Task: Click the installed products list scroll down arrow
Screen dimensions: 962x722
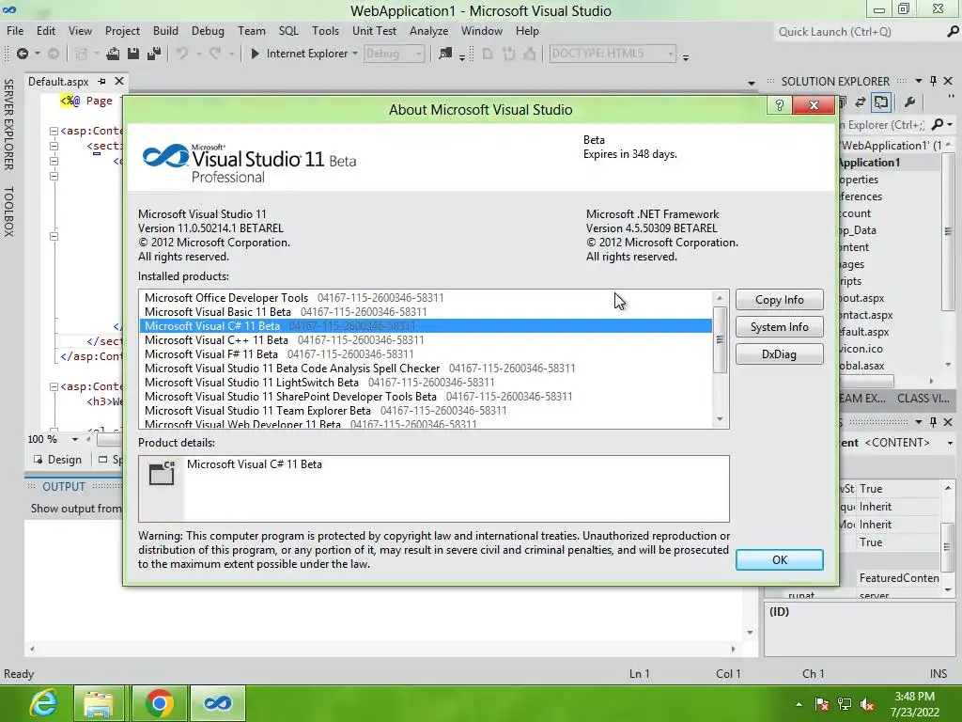Action: pos(720,420)
